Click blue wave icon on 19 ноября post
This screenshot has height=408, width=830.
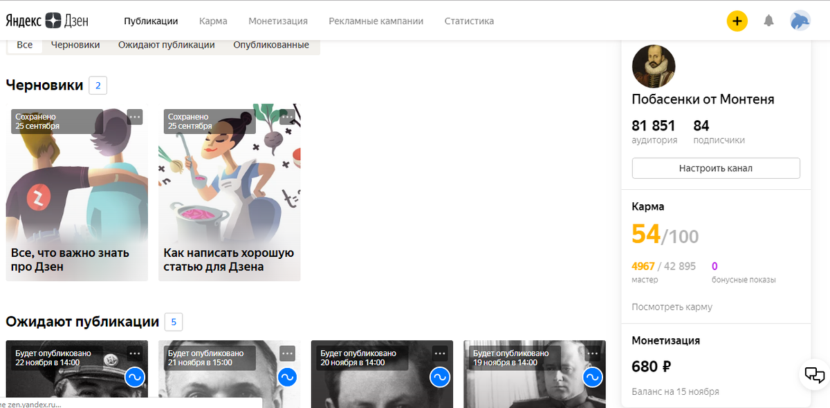[x=592, y=377]
